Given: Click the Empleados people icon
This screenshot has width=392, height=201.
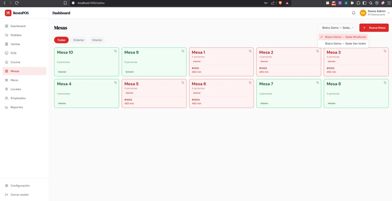Looking at the screenshot, I should (7, 98).
